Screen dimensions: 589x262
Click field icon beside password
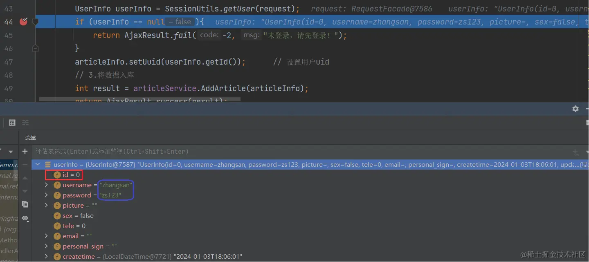[57, 195]
